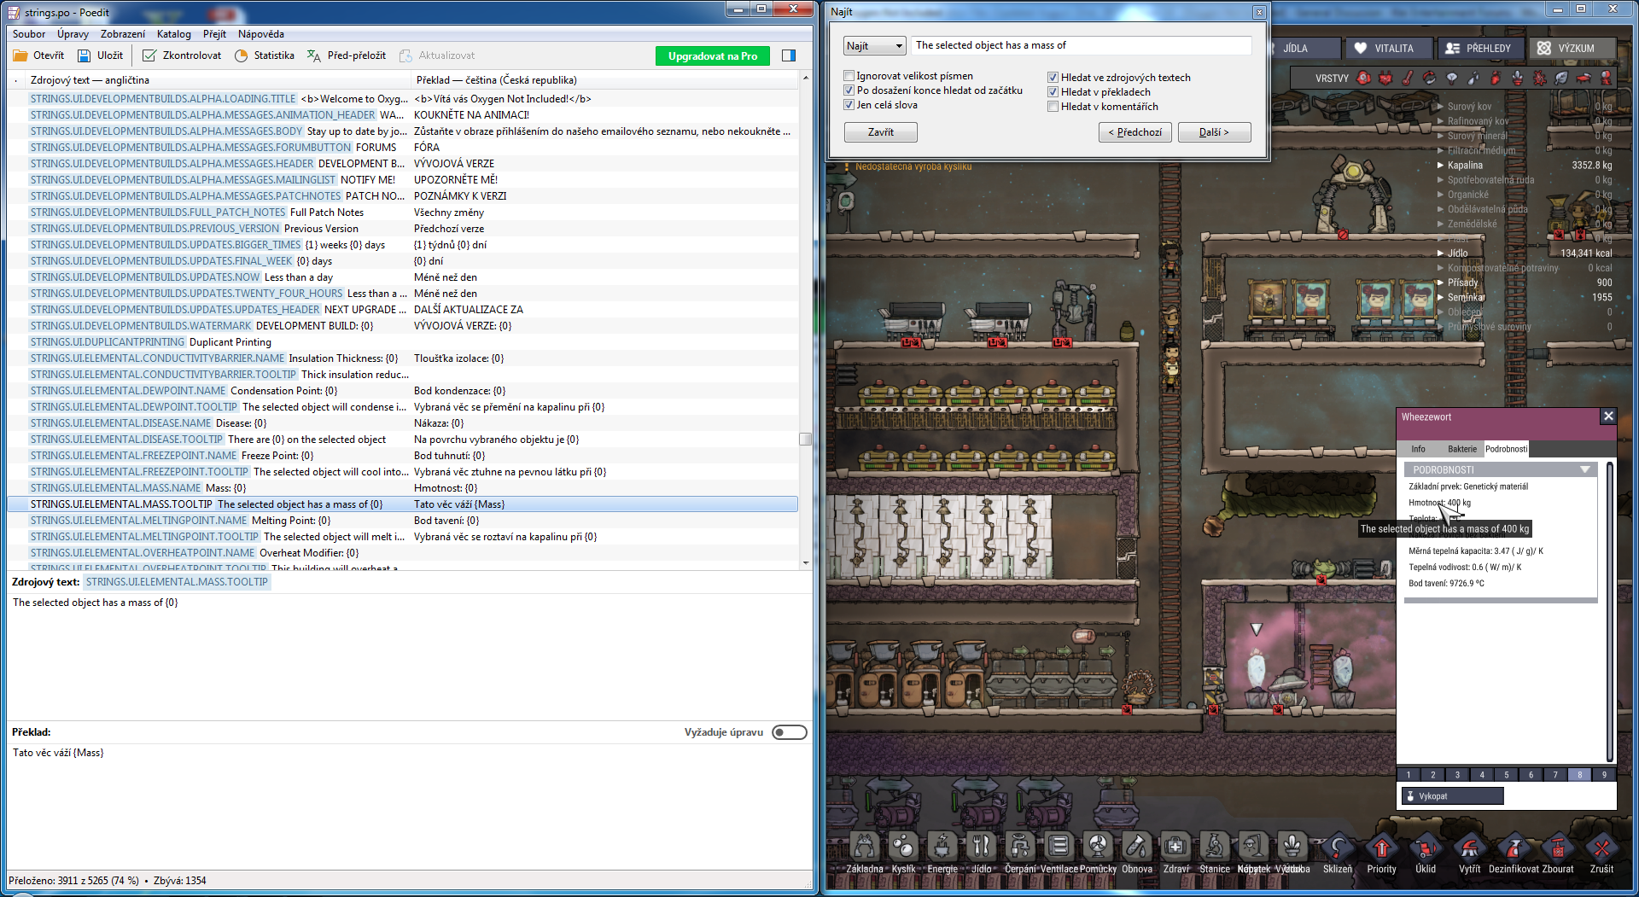Screen dimensions: 1639x897
Task: Check 'Hledat v komentářích' box
Action: 1053,107
